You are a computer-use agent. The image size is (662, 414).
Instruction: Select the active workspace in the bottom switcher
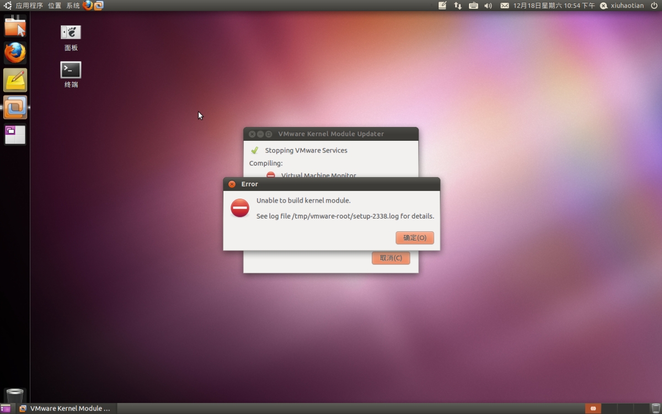593,408
